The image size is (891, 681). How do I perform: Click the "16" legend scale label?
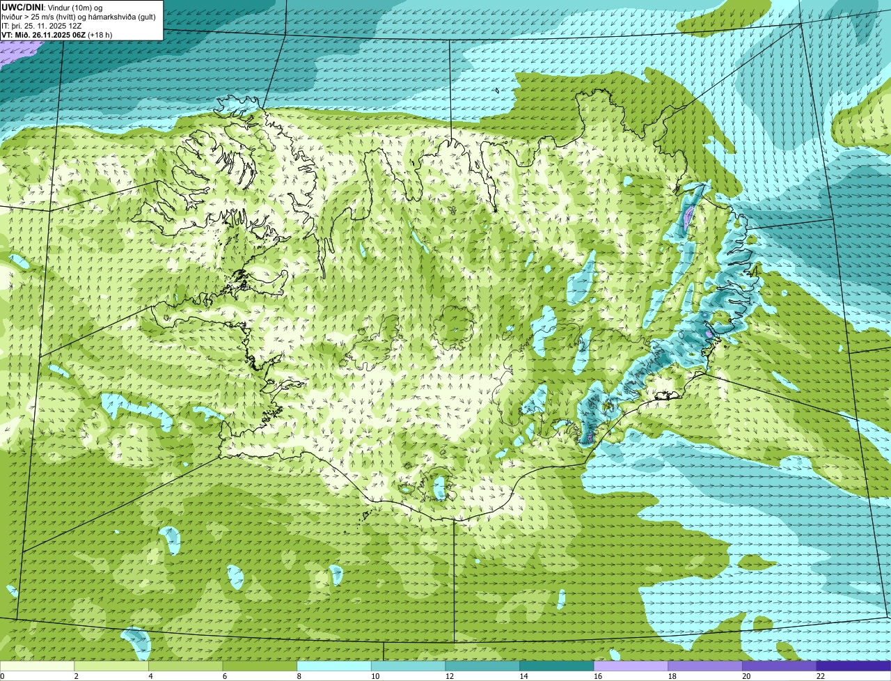(598, 676)
